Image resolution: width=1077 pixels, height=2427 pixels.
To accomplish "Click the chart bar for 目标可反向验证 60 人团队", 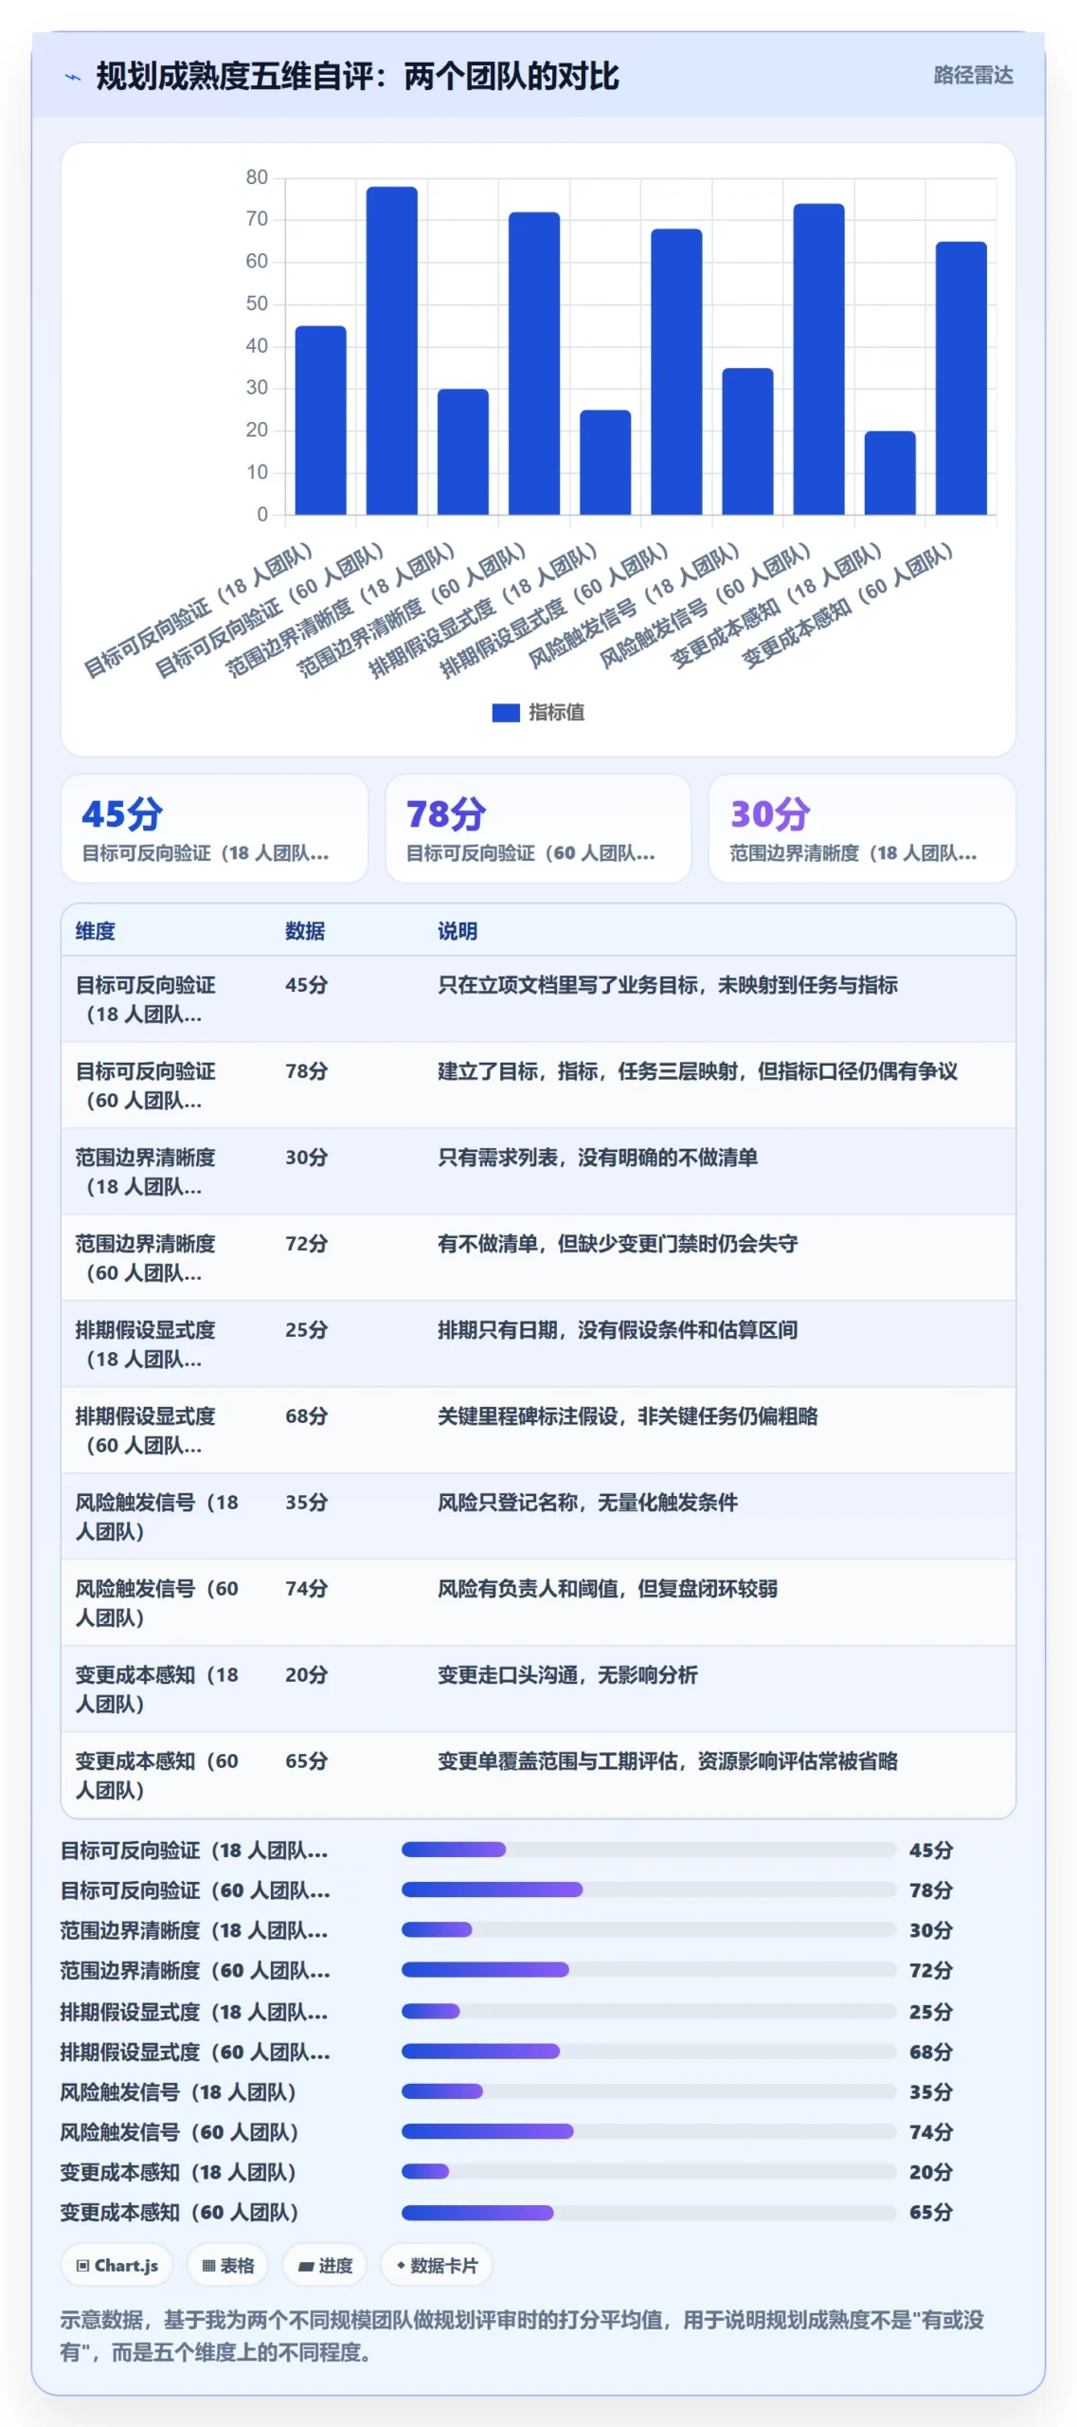I will point(391,351).
